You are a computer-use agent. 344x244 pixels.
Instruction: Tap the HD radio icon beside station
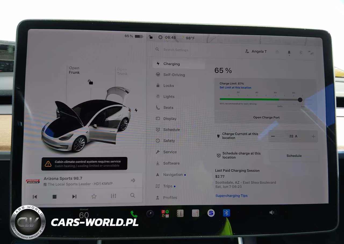click(x=133, y=180)
